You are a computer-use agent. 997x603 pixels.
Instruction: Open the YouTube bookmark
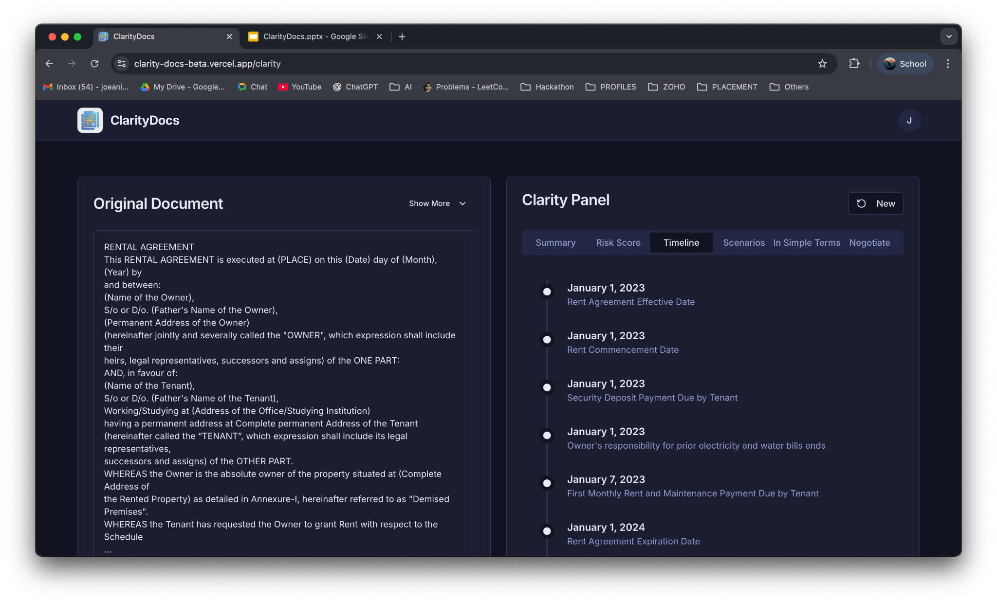(300, 87)
